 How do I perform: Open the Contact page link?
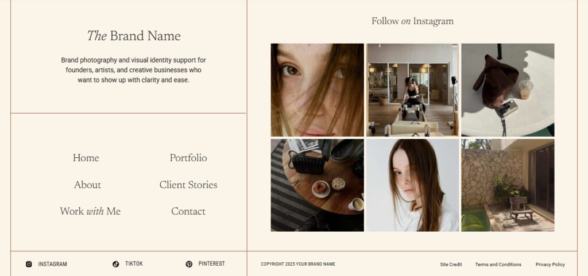click(x=188, y=212)
